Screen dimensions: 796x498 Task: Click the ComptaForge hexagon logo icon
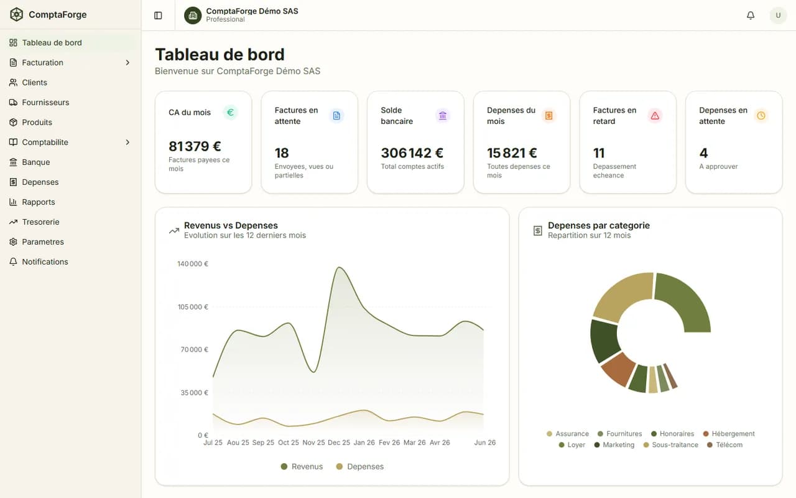[x=17, y=14]
